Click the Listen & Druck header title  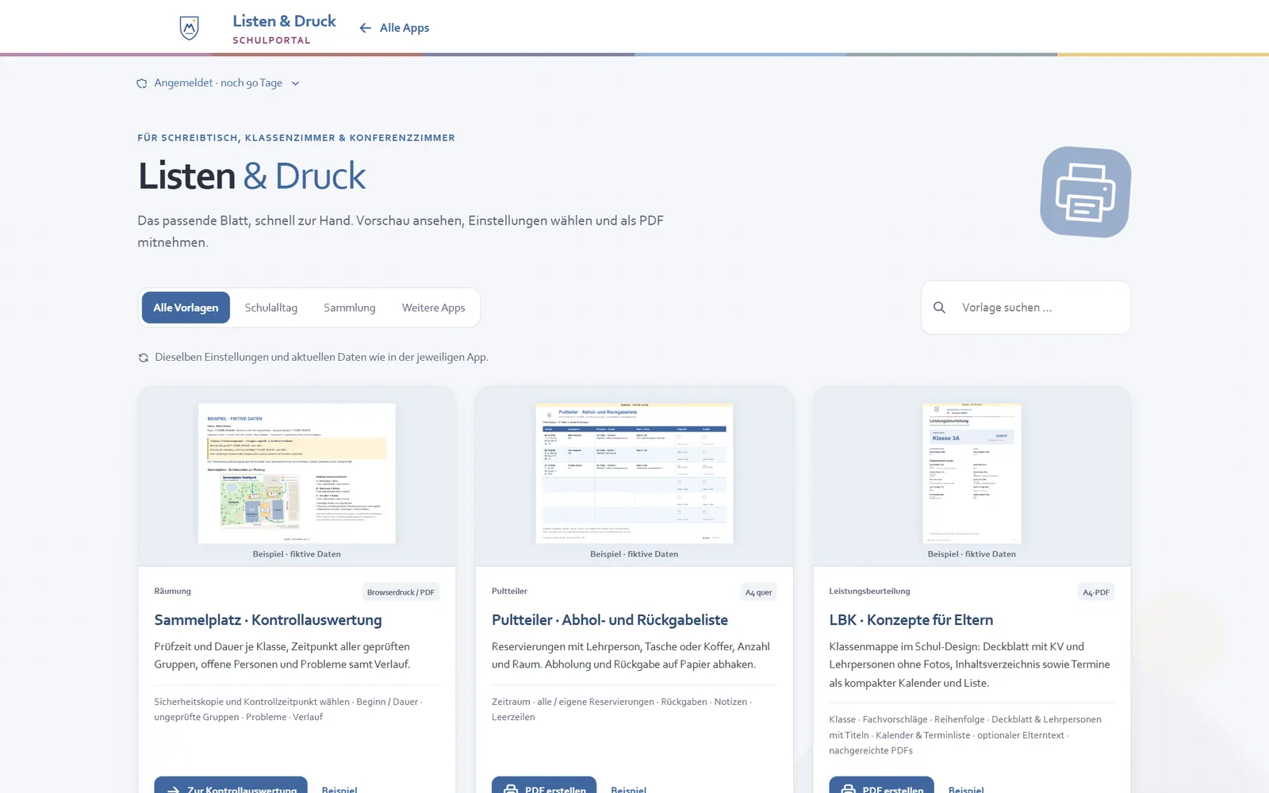coord(284,21)
